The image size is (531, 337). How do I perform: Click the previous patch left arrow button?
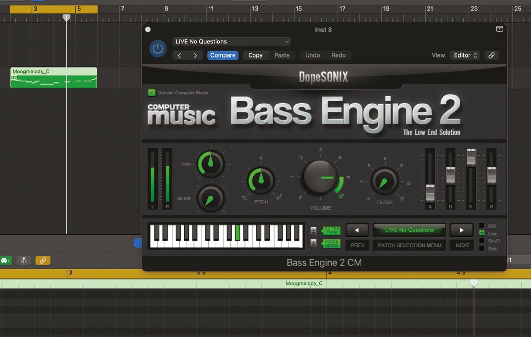click(x=357, y=230)
